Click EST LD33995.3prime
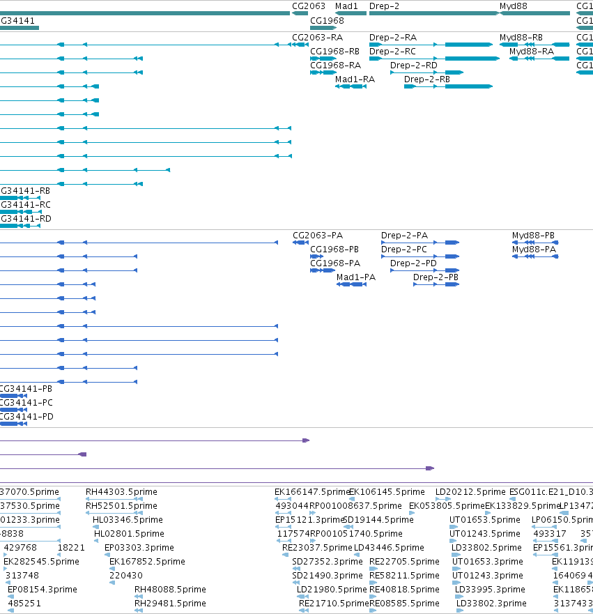 [490, 590]
